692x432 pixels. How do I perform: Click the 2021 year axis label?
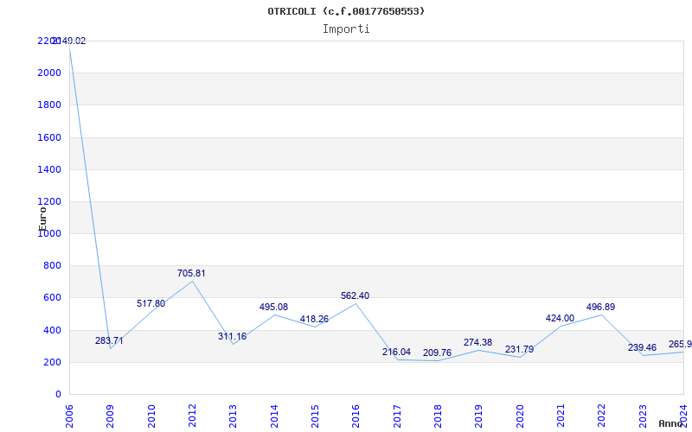click(x=561, y=416)
